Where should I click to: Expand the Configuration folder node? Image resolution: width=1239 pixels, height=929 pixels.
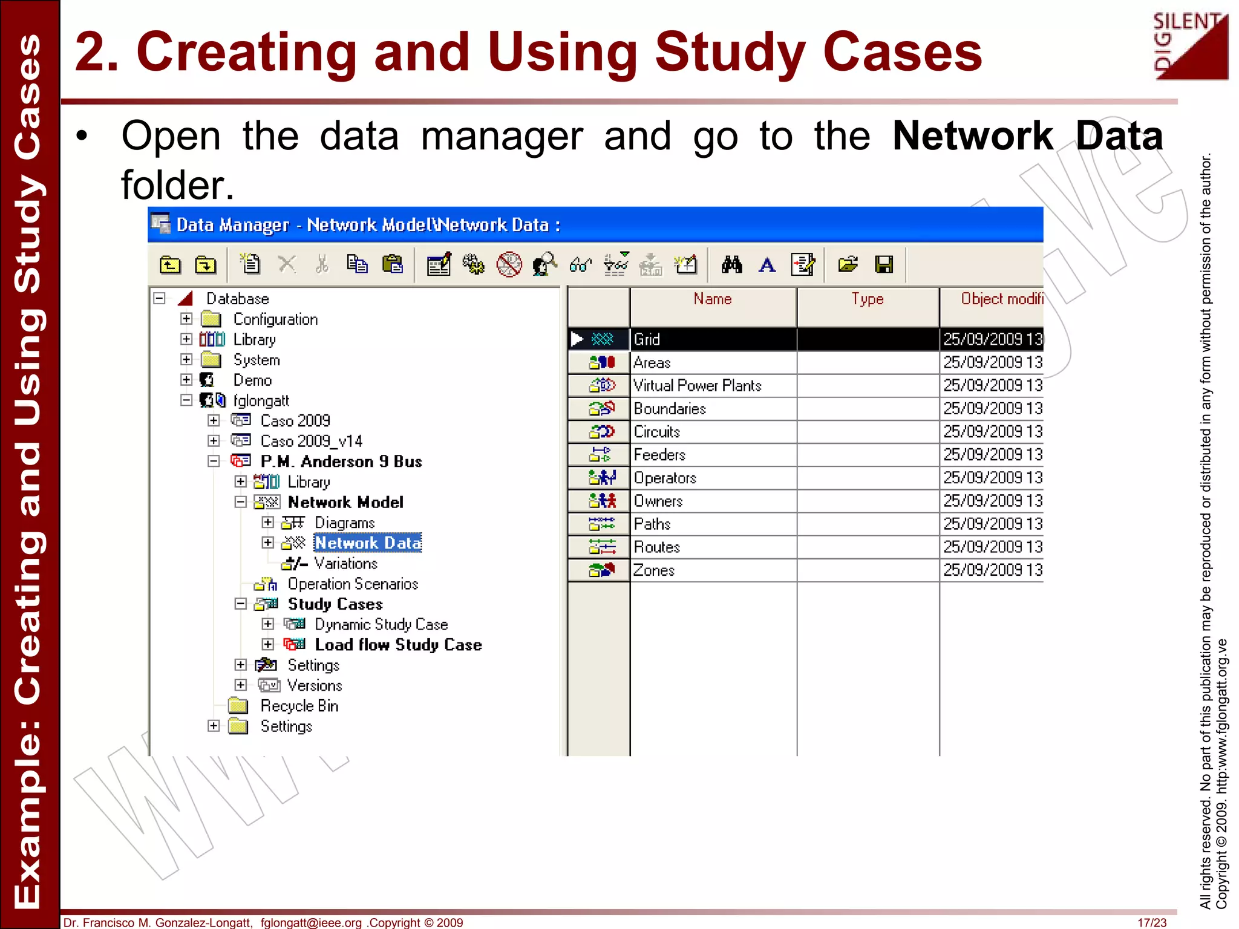pyautogui.click(x=186, y=319)
